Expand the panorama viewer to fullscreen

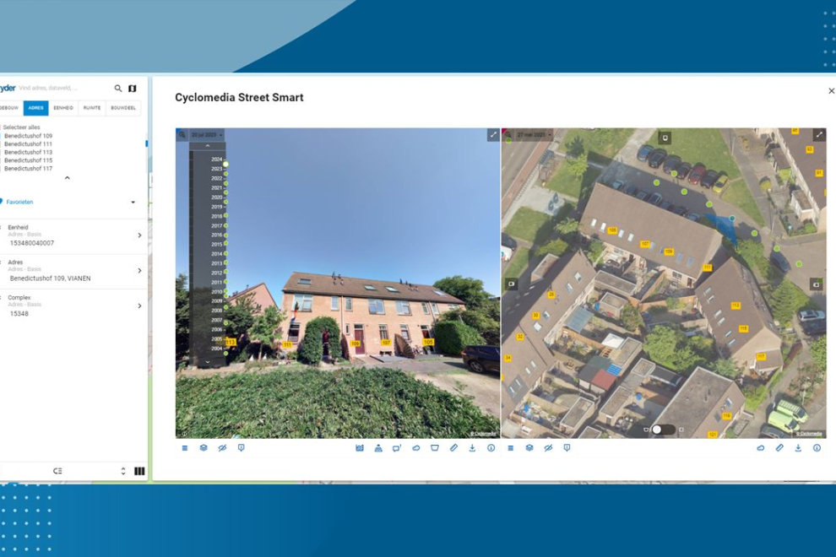[493, 135]
